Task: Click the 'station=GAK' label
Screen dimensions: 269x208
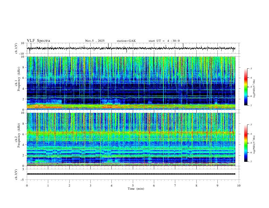Action: pyautogui.click(x=126, y=41)
